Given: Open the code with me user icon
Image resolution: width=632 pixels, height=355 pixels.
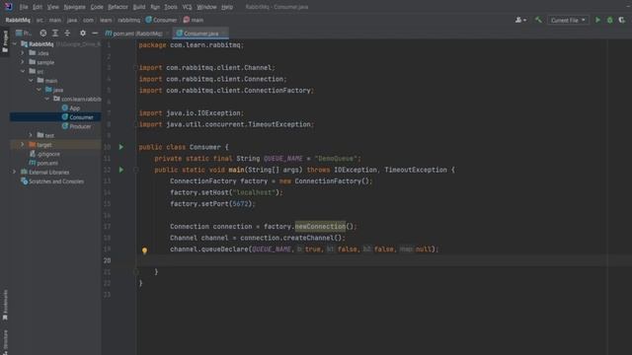Looking at the screenshot, I should tap(520, 20).
